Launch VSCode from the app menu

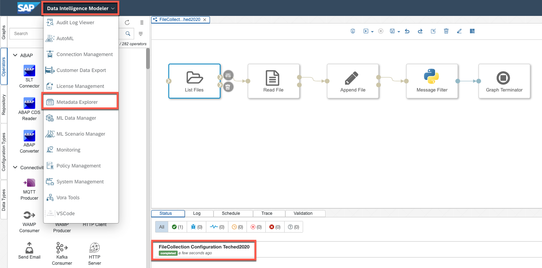81,213
